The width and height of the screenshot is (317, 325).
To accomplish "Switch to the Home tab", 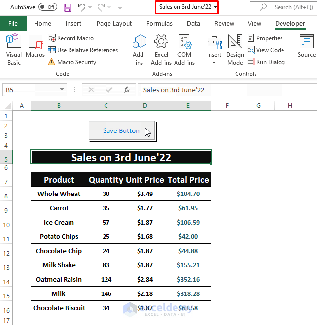I will pos(42,24).
